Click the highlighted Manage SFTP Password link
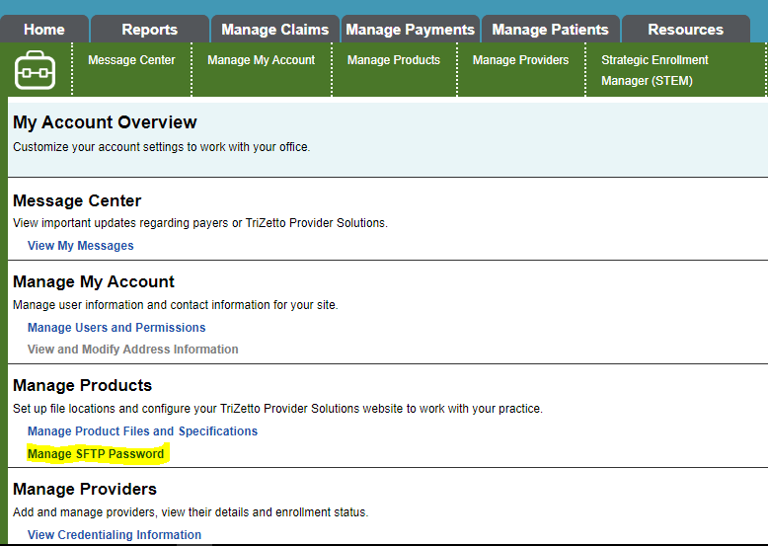 click(x=96, y=454)
